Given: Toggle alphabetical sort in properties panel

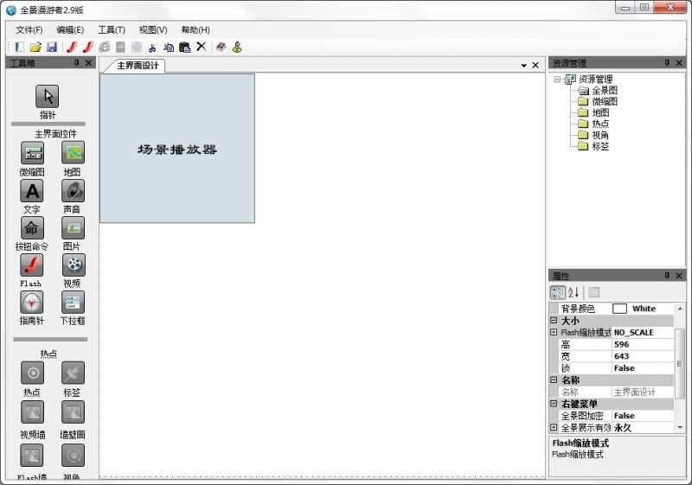Looking at the screenshot, I should pyautogui.click(x=573, y=292).
